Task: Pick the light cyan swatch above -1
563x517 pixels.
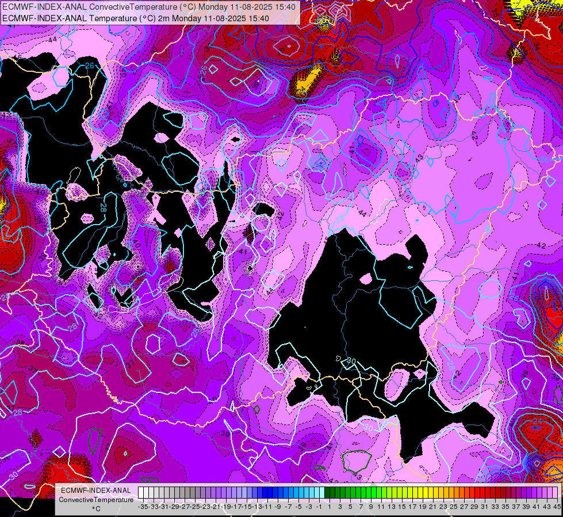Action: coord(317,492)
